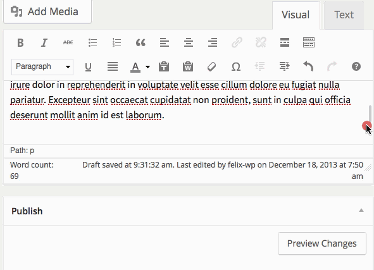
Task: Align text left
Action: [165, 43]
